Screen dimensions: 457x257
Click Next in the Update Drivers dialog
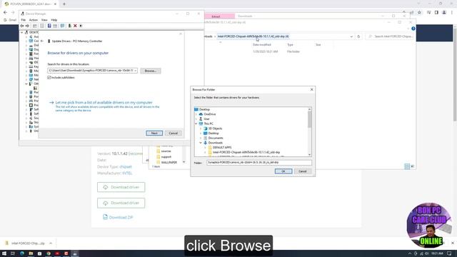point(154,133)
